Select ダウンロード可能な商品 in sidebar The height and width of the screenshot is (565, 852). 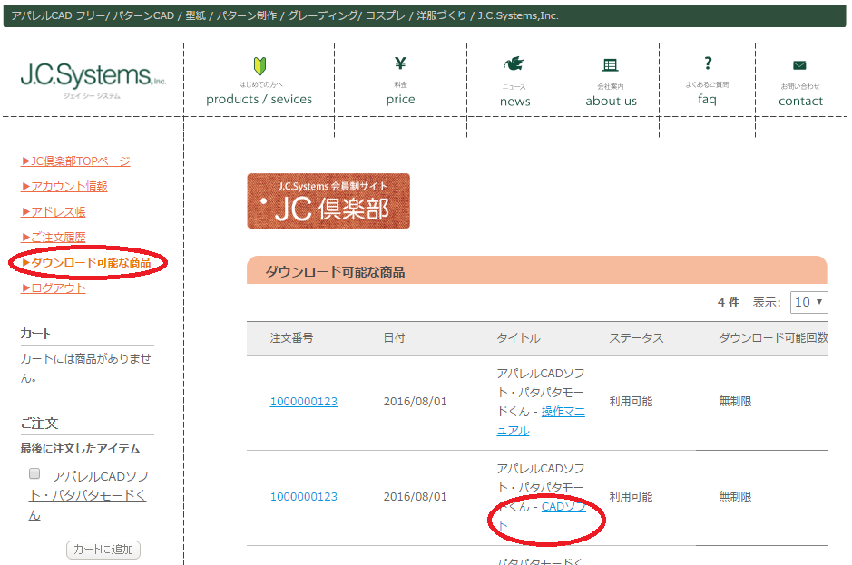tap(86, 262)
